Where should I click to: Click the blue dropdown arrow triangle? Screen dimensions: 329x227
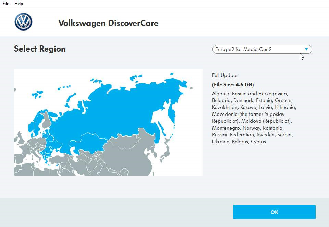pyautogui.click(x=306, y=49)
